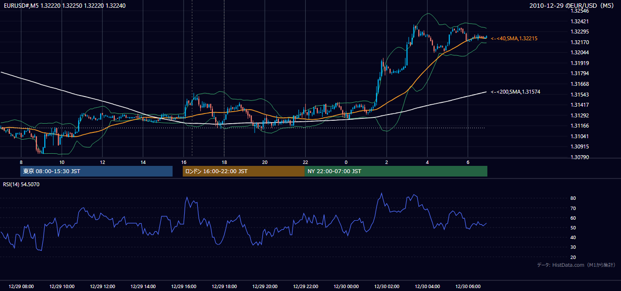Click the bottom date label 12/29 08:00
Image resolution: width=621 pixels, height=291 pixels.
(21, 287)
